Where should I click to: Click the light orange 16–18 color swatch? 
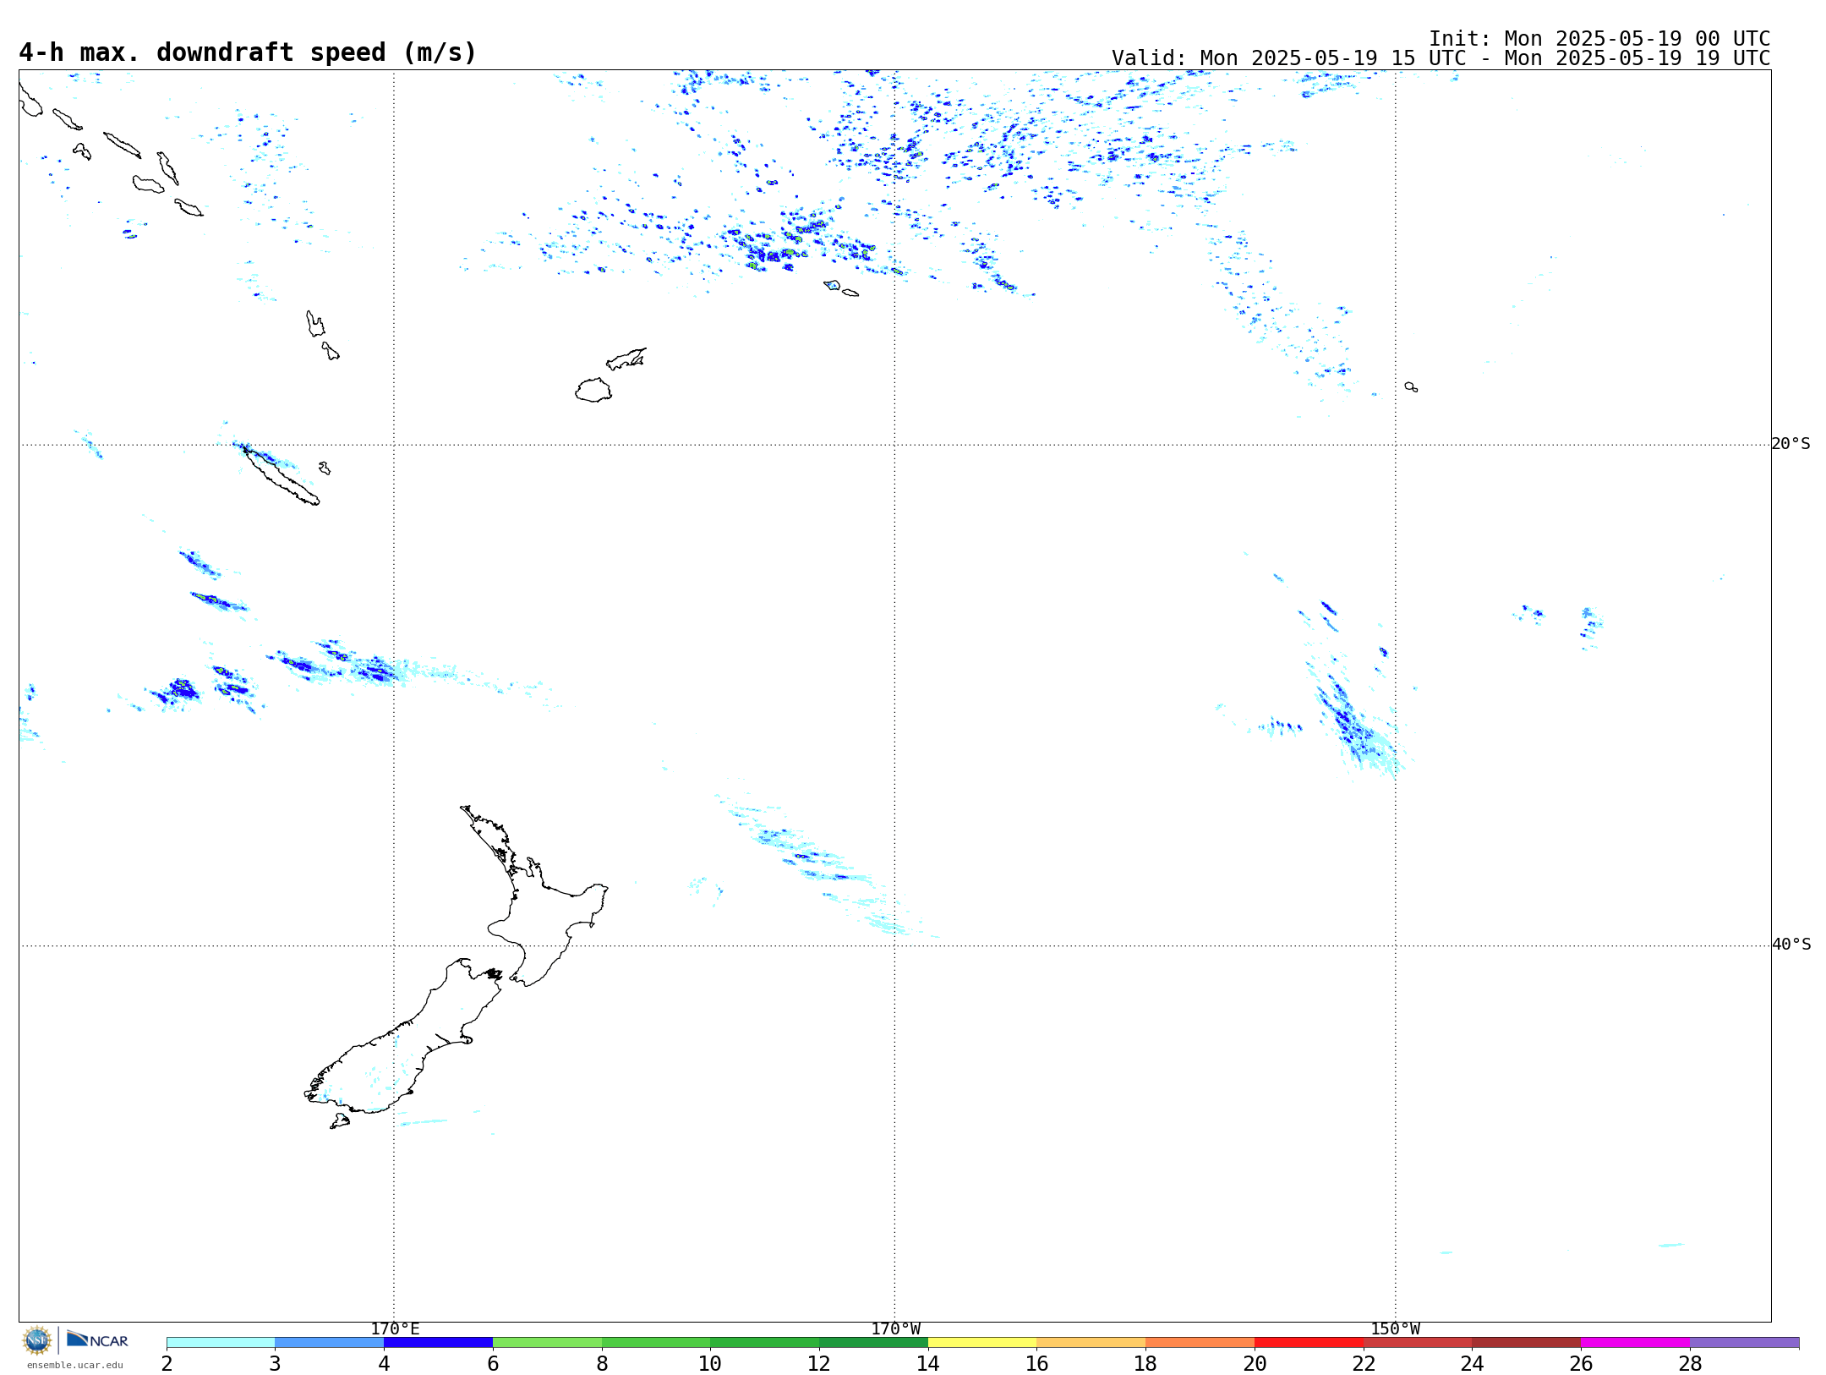pos(1091,1342)
